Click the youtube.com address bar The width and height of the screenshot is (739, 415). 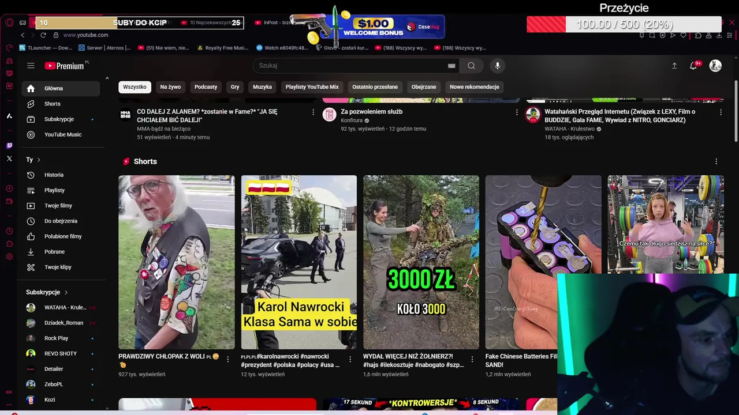tap(85, 35)
